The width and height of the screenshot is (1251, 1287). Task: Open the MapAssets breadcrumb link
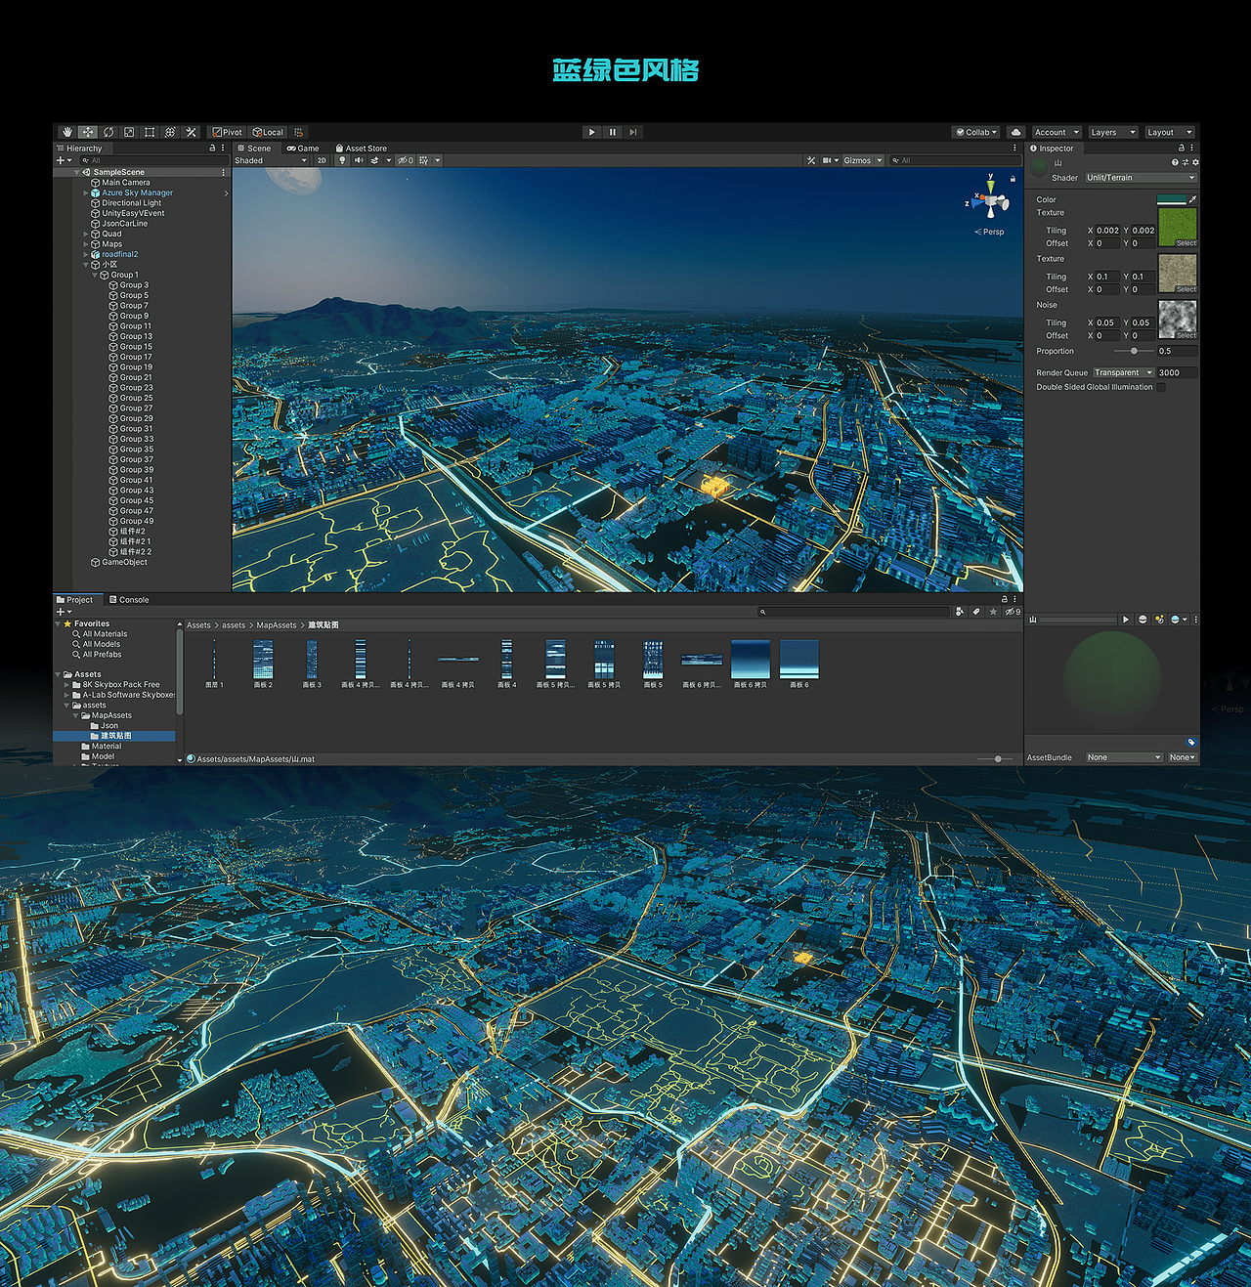click(x=276, y=625)
